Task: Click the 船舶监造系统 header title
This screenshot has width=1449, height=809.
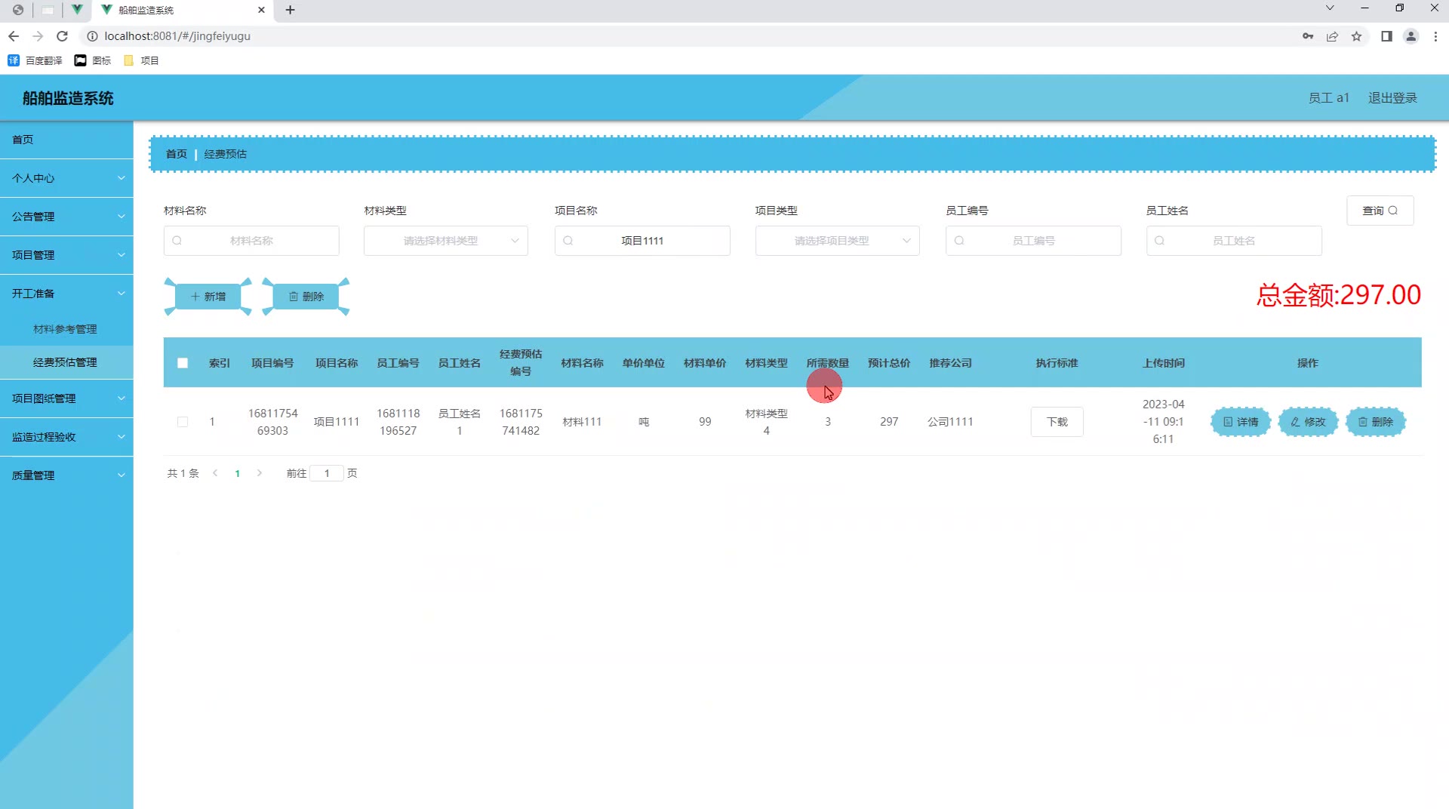Action: coord(68,98)
